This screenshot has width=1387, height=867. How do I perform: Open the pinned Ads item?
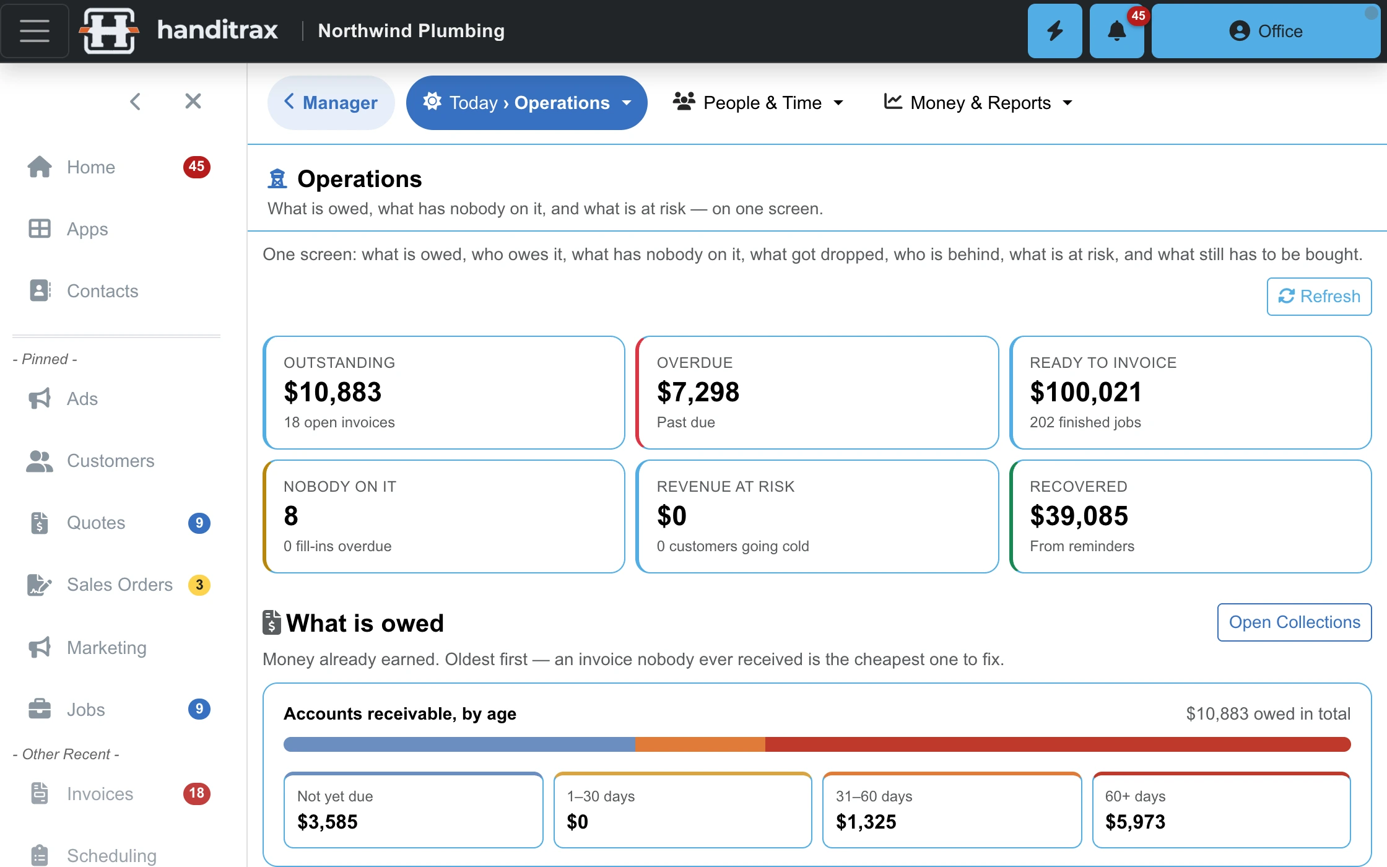pyautogui.click(x=118, y=399)
